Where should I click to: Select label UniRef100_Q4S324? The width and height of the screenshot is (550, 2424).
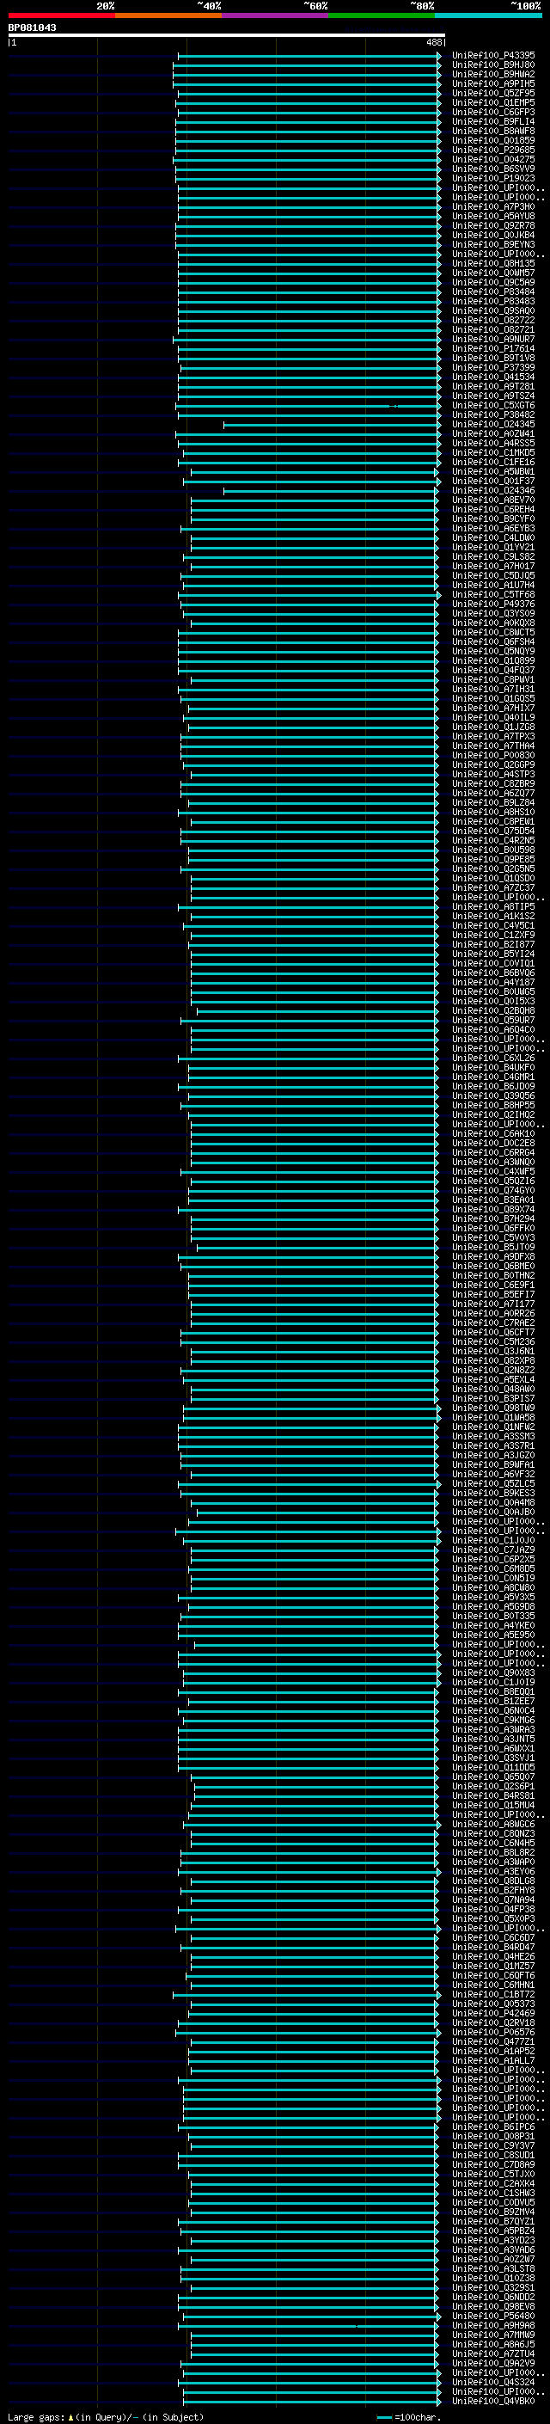[493, 2382]
